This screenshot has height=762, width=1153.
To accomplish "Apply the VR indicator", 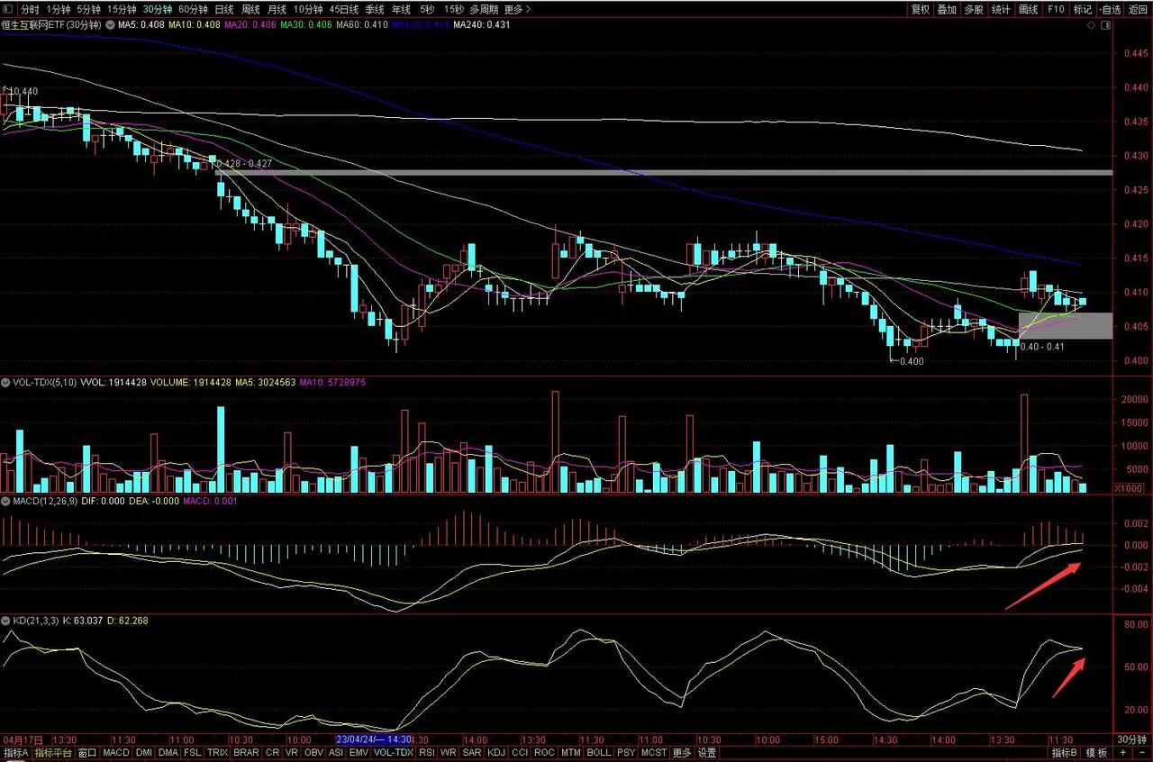I will pos(292,752).
